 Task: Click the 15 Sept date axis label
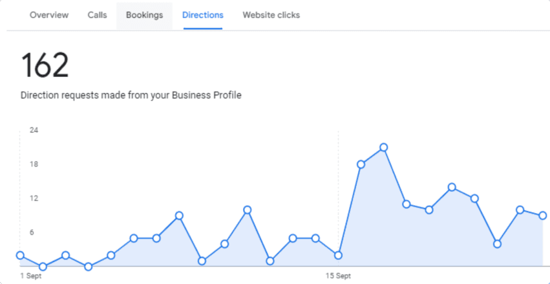click(338, 276)
